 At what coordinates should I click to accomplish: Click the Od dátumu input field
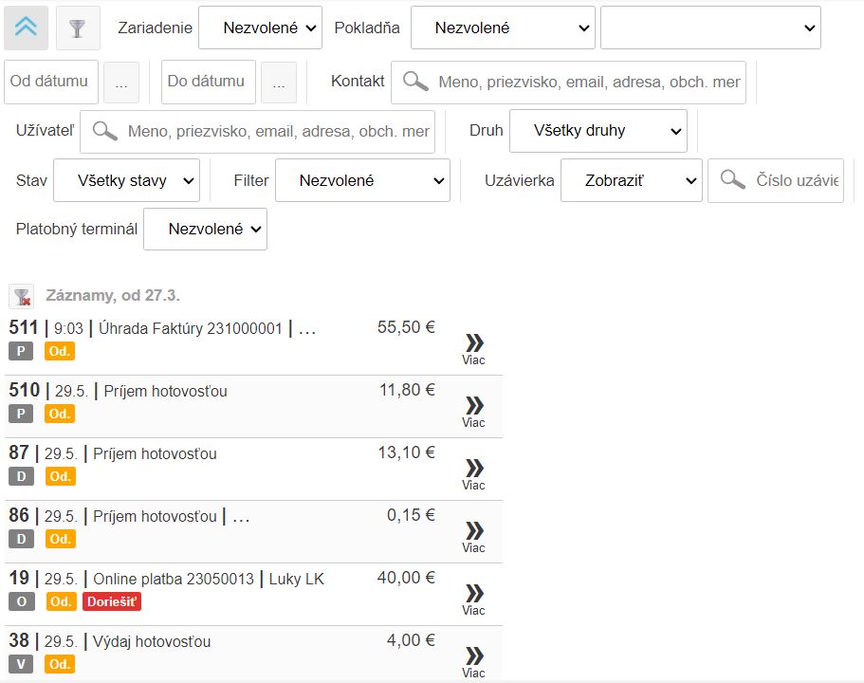[x=50, y=83]
